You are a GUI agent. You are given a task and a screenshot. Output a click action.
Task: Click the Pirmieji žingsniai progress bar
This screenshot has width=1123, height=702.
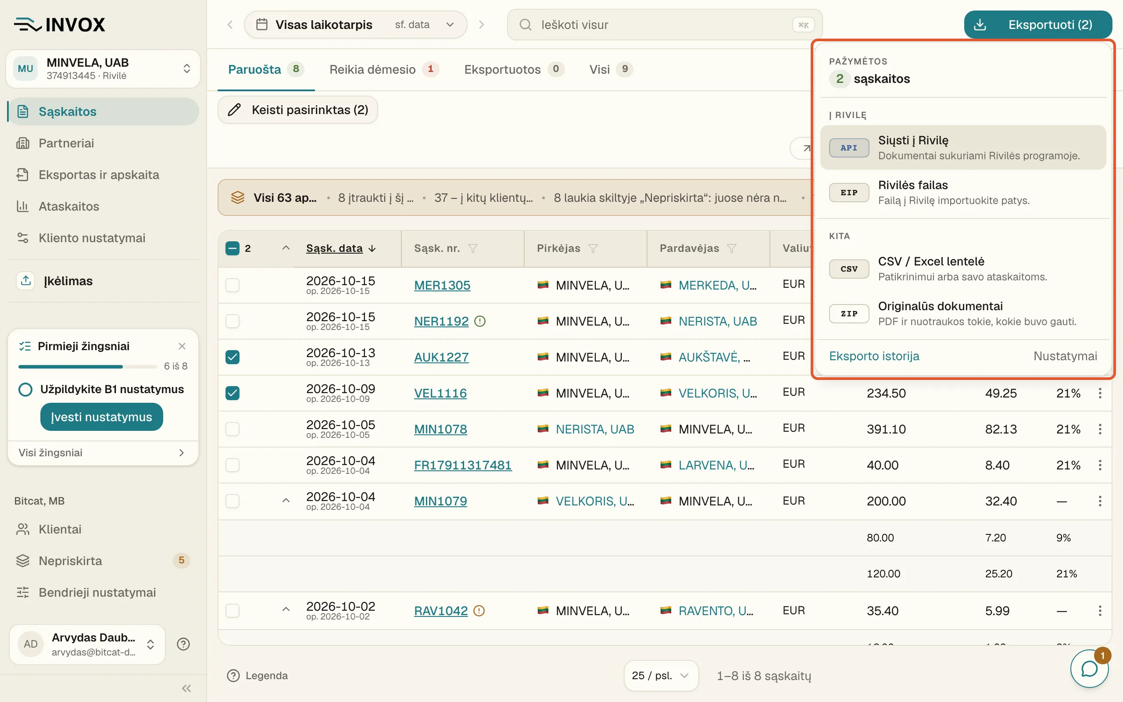coord(88,367)
